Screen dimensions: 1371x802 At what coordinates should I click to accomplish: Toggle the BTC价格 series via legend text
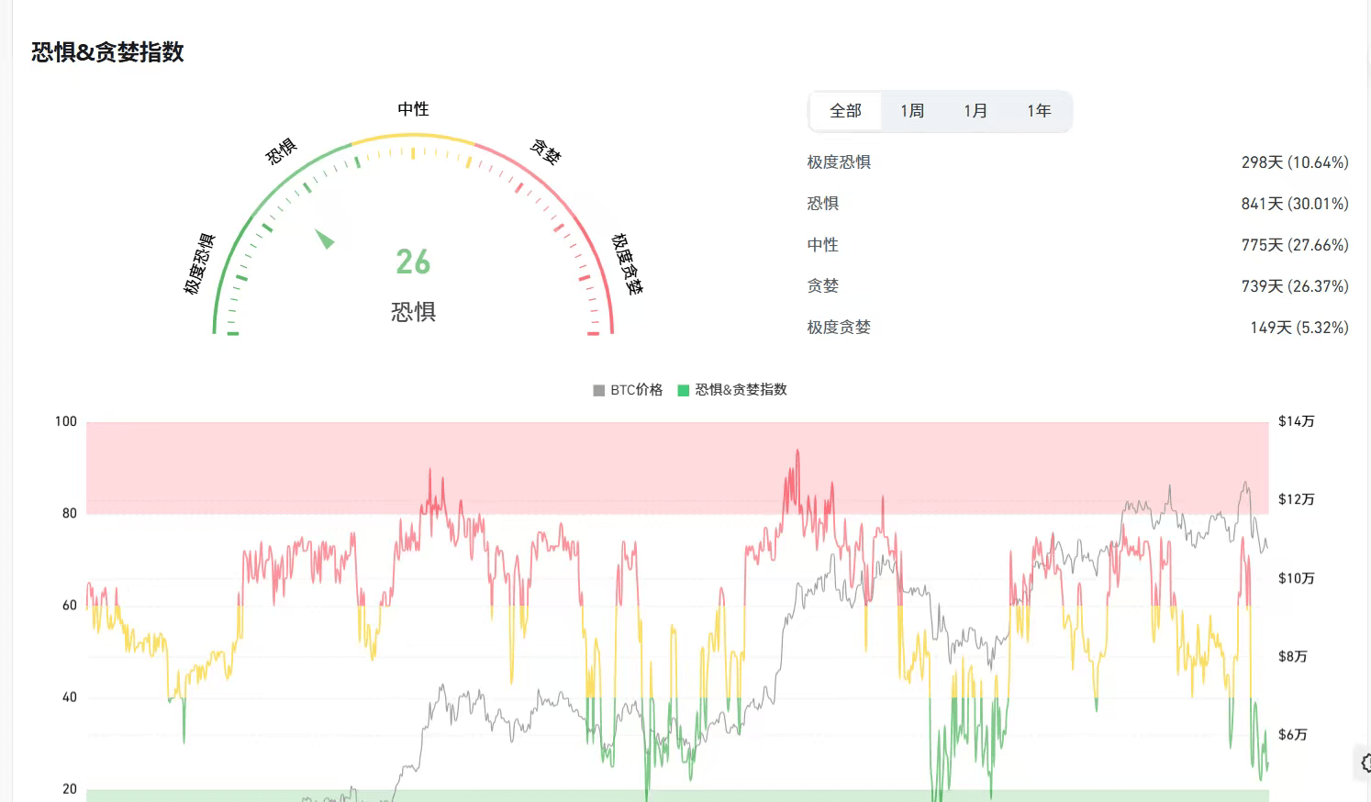point(636,390)
